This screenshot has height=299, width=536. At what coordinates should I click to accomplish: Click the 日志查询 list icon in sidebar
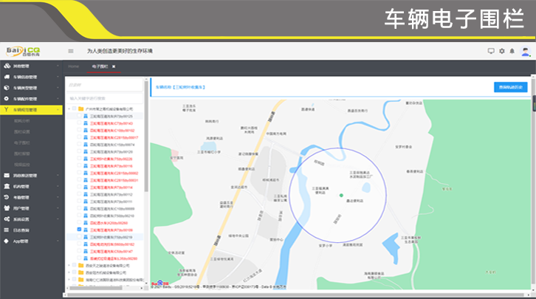click(7, 230)
